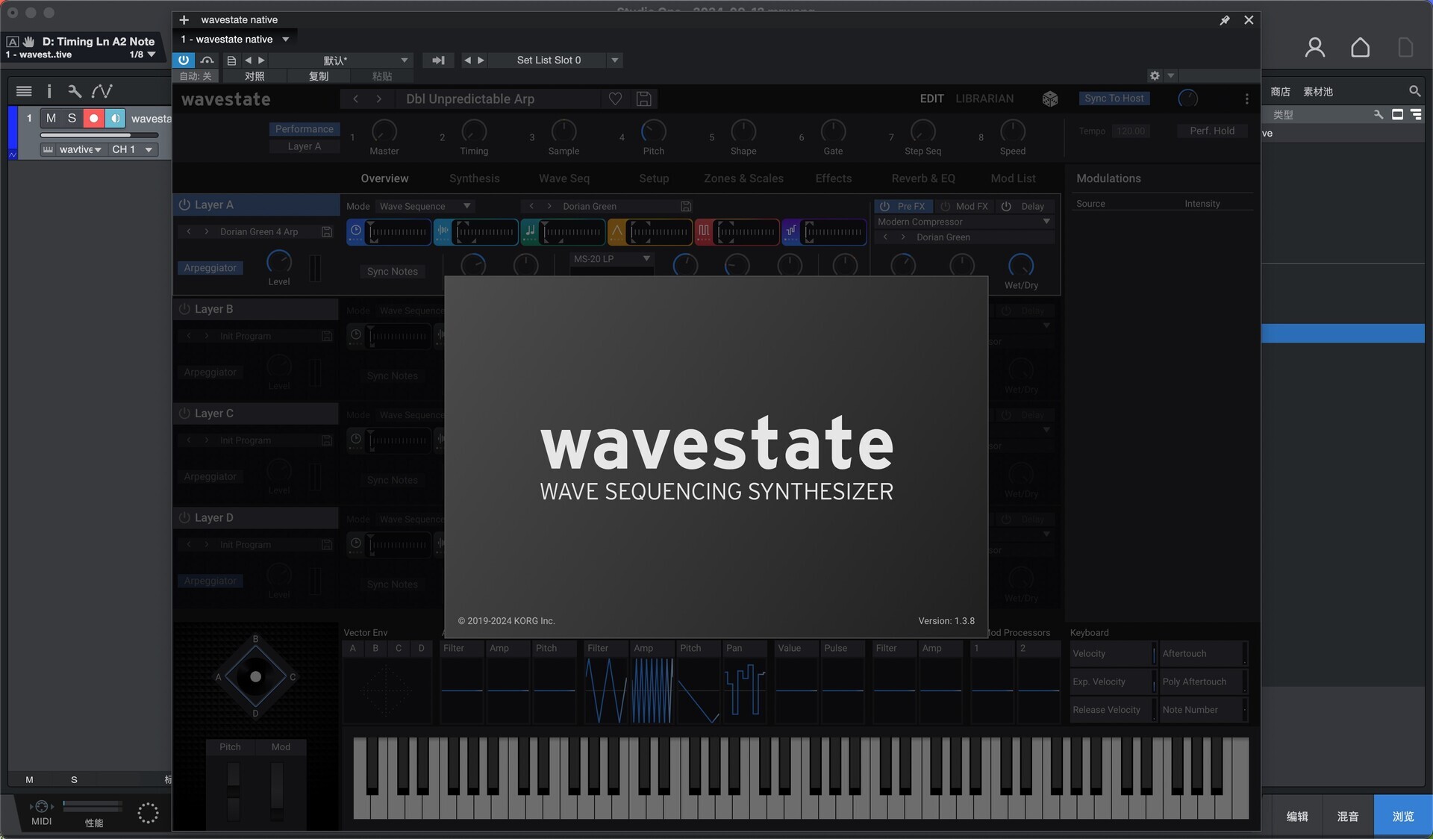Image resolution: width=1433 pixels, height=839 pixels.
Task: Open track CH 1 channel dropdown
Action: pos(133,149)
